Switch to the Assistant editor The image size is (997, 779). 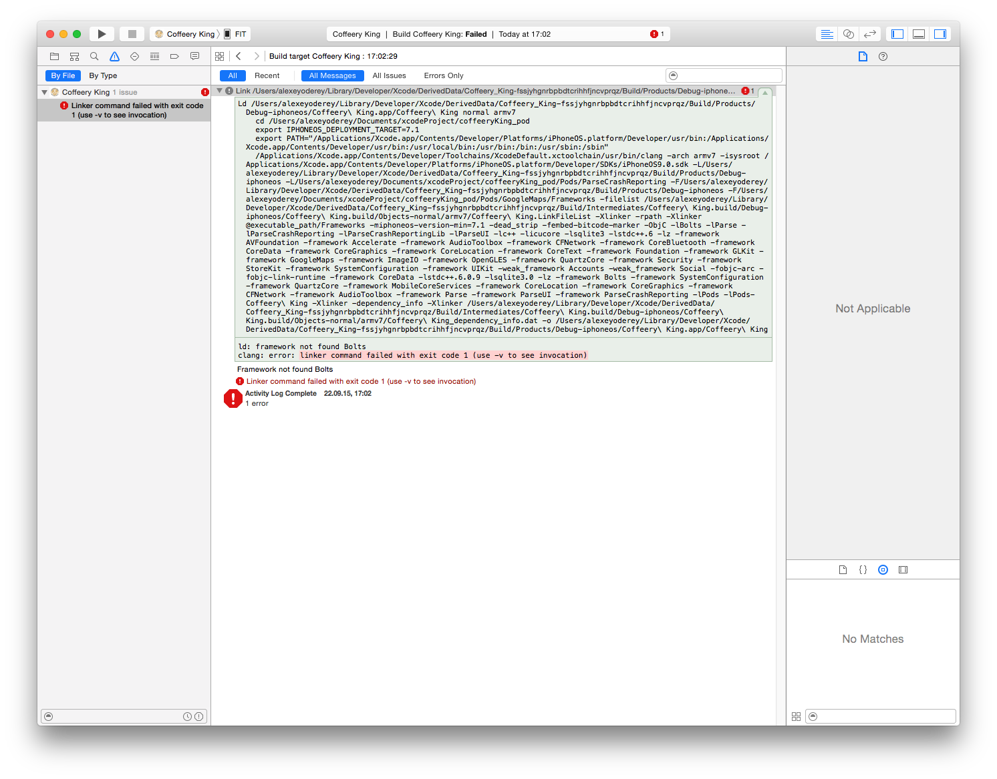(848, 34)
